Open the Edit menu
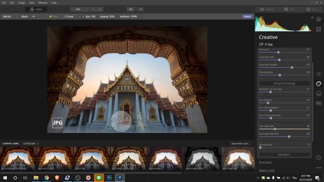This screenshot has height=182, width=324. click(12, 3)
